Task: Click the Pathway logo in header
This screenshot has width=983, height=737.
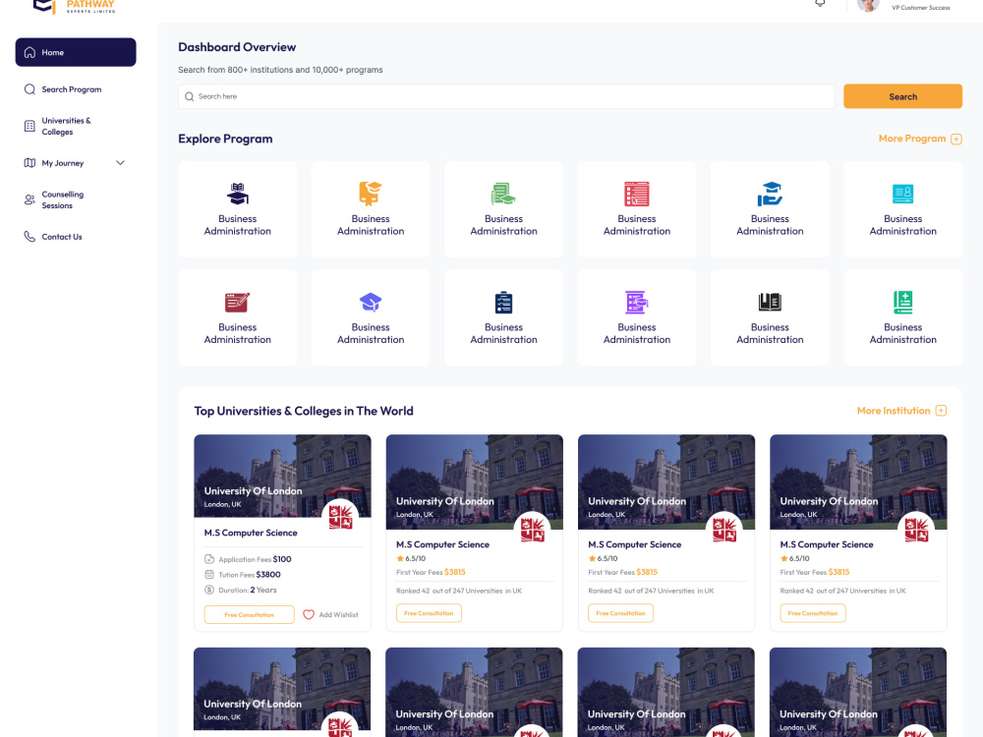Action: tap(74, 6)
